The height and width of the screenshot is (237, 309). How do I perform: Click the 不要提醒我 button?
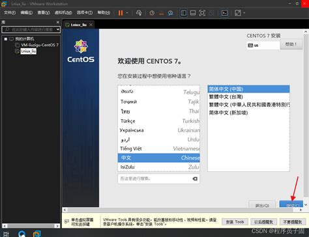point(293,222)
